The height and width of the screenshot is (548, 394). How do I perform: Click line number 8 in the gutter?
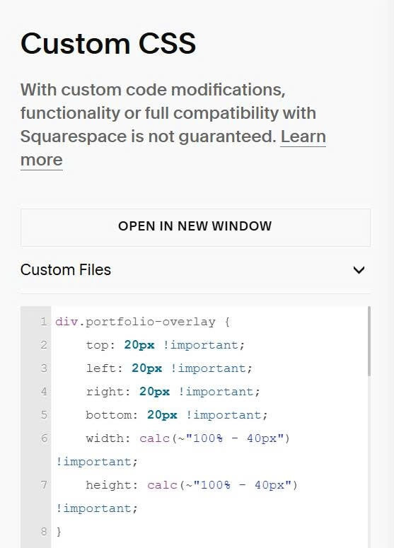(x=44, y=532)
